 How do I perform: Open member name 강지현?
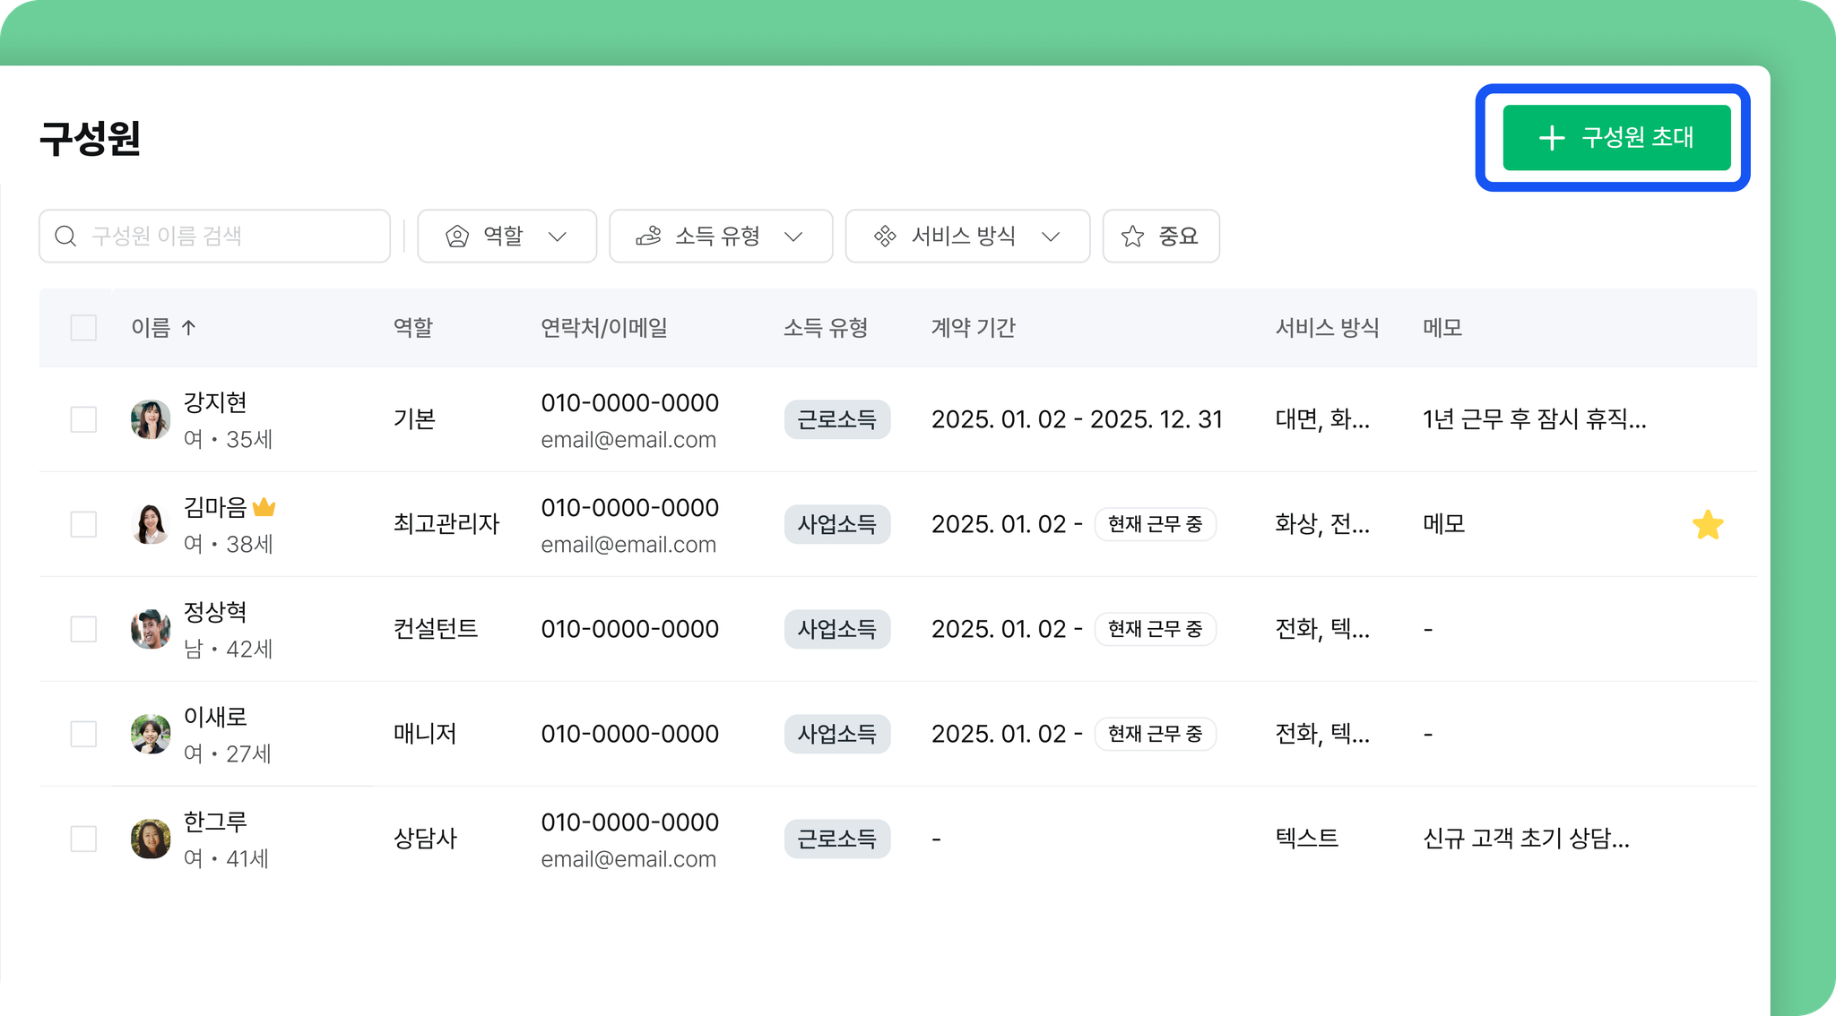tap(215, 402)
